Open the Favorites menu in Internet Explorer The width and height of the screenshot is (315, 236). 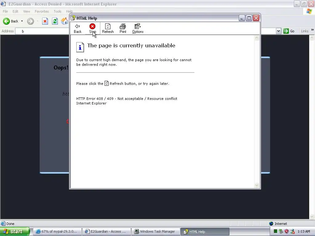pyautogui.click(x=42, y=11)
